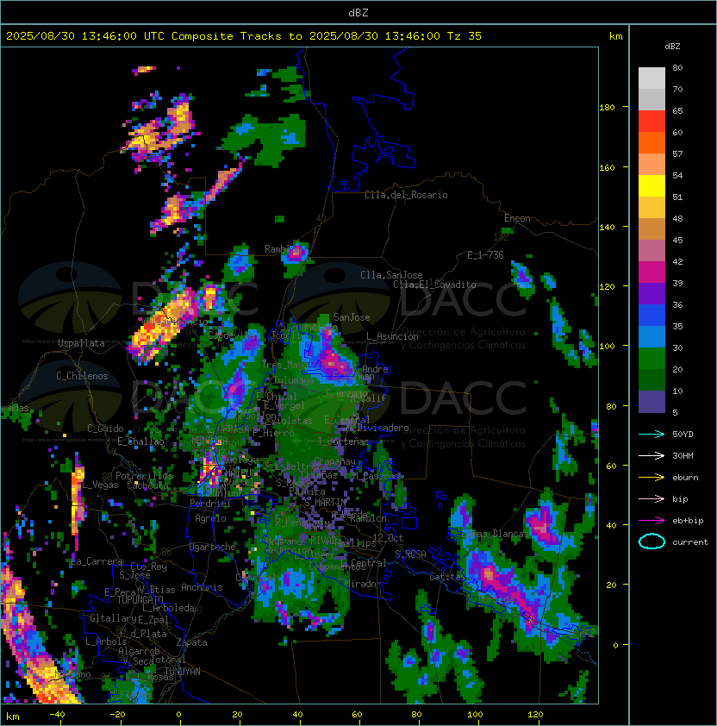The width and height of the screenshot is (717, 726).
Task: Click the 'eb+bip' legend label
Action: click(688, 521)
